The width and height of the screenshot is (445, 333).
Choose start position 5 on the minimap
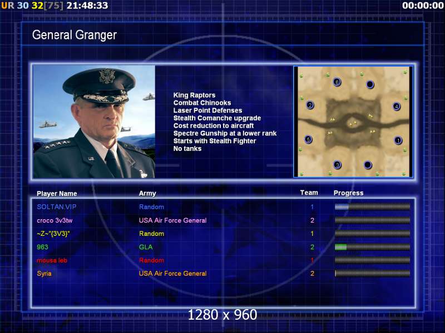pos(308,139)
